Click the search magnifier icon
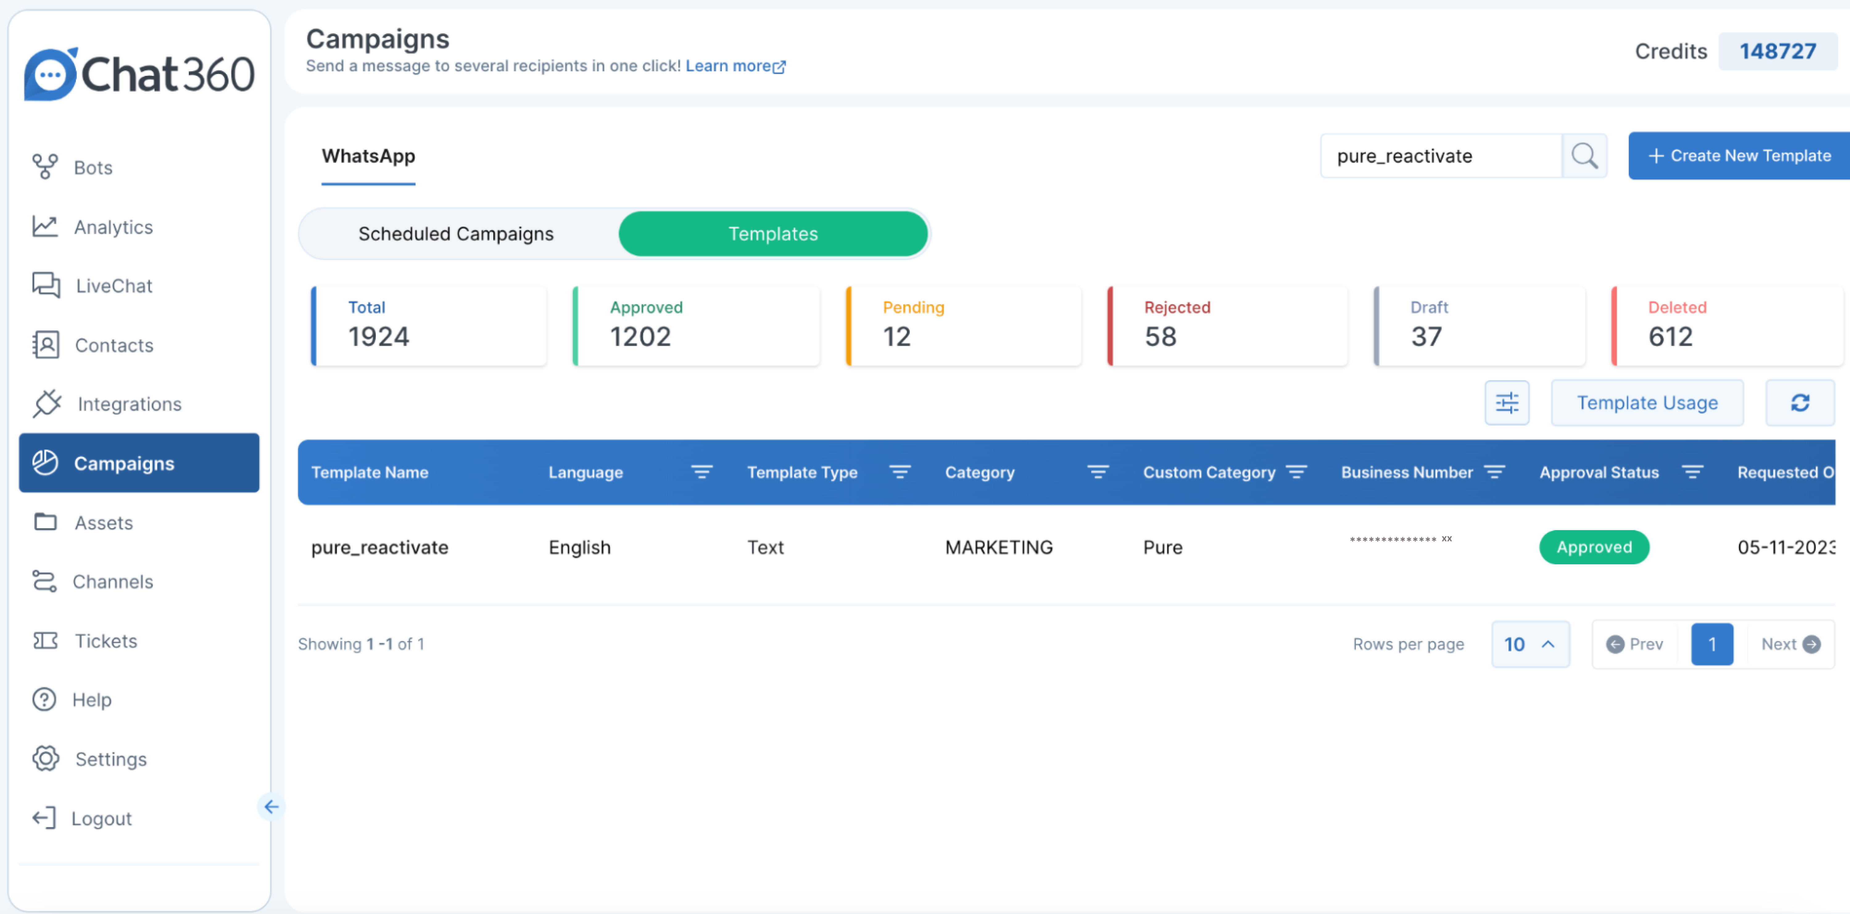Viewport: 1850px width, 914px height. (1584, 155)
